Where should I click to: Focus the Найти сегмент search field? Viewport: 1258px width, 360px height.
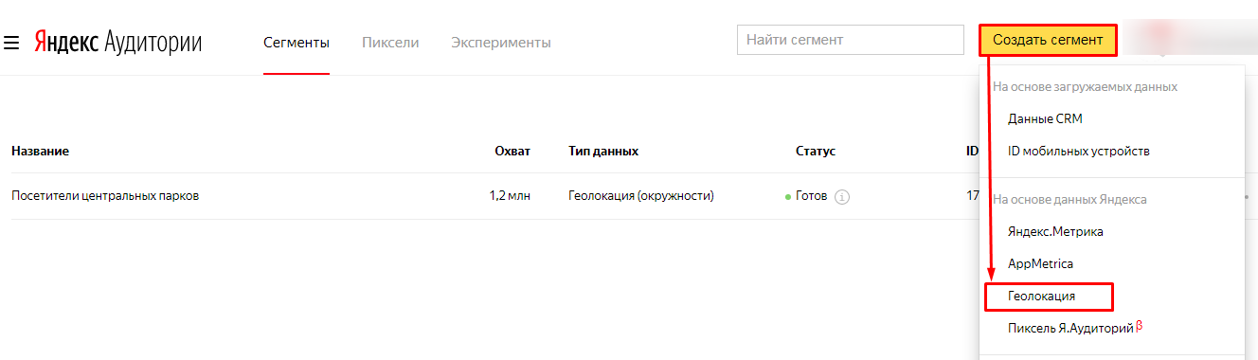pos(851,40)
